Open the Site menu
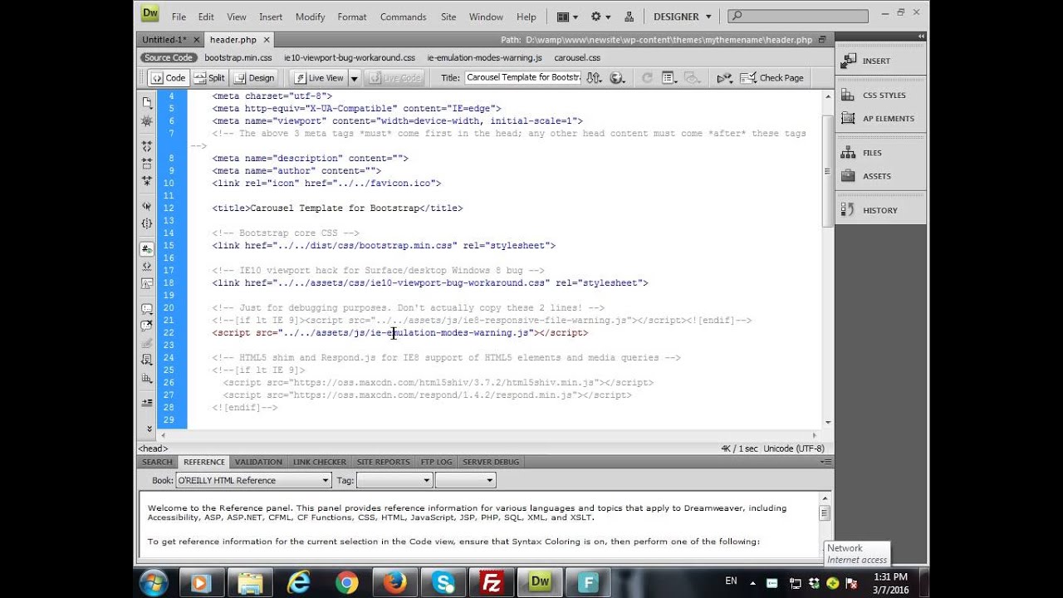 point(448,17)
